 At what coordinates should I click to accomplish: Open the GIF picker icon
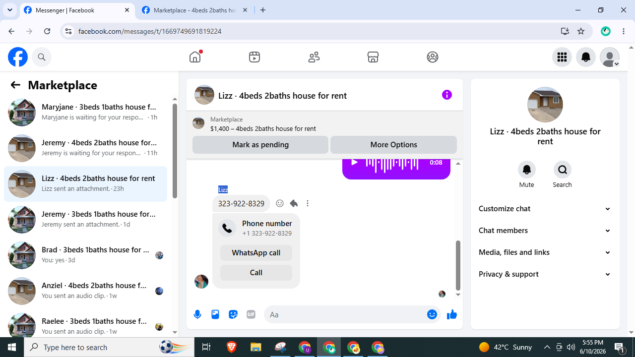pos(251,314)
